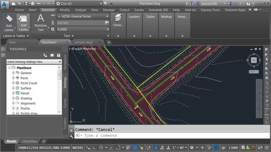The height and width of the screenshot is (152, 271).
Task: Click the Help question mark icon
Action: click(248, 3)
